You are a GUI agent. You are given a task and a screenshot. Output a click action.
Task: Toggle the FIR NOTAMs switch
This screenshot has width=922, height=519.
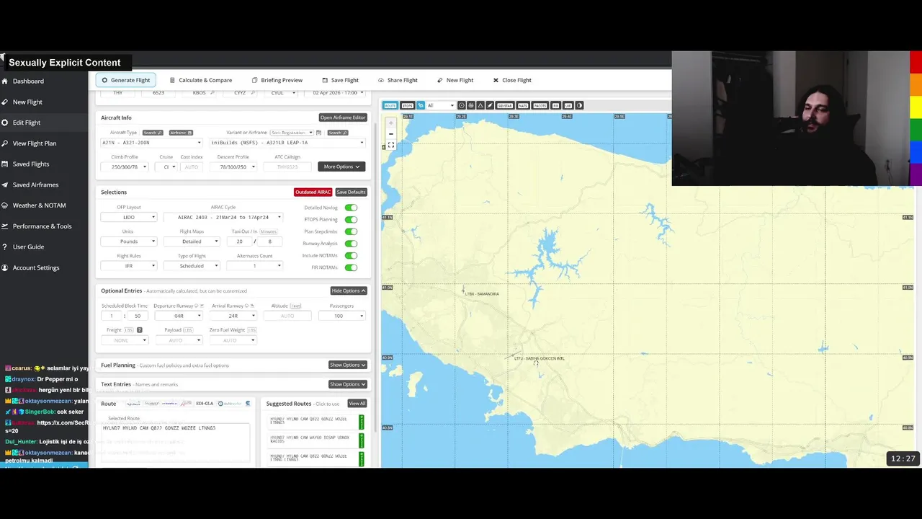(x=351, y=267)
